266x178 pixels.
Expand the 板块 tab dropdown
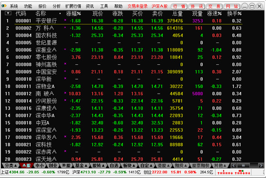[x=129, y=165]
